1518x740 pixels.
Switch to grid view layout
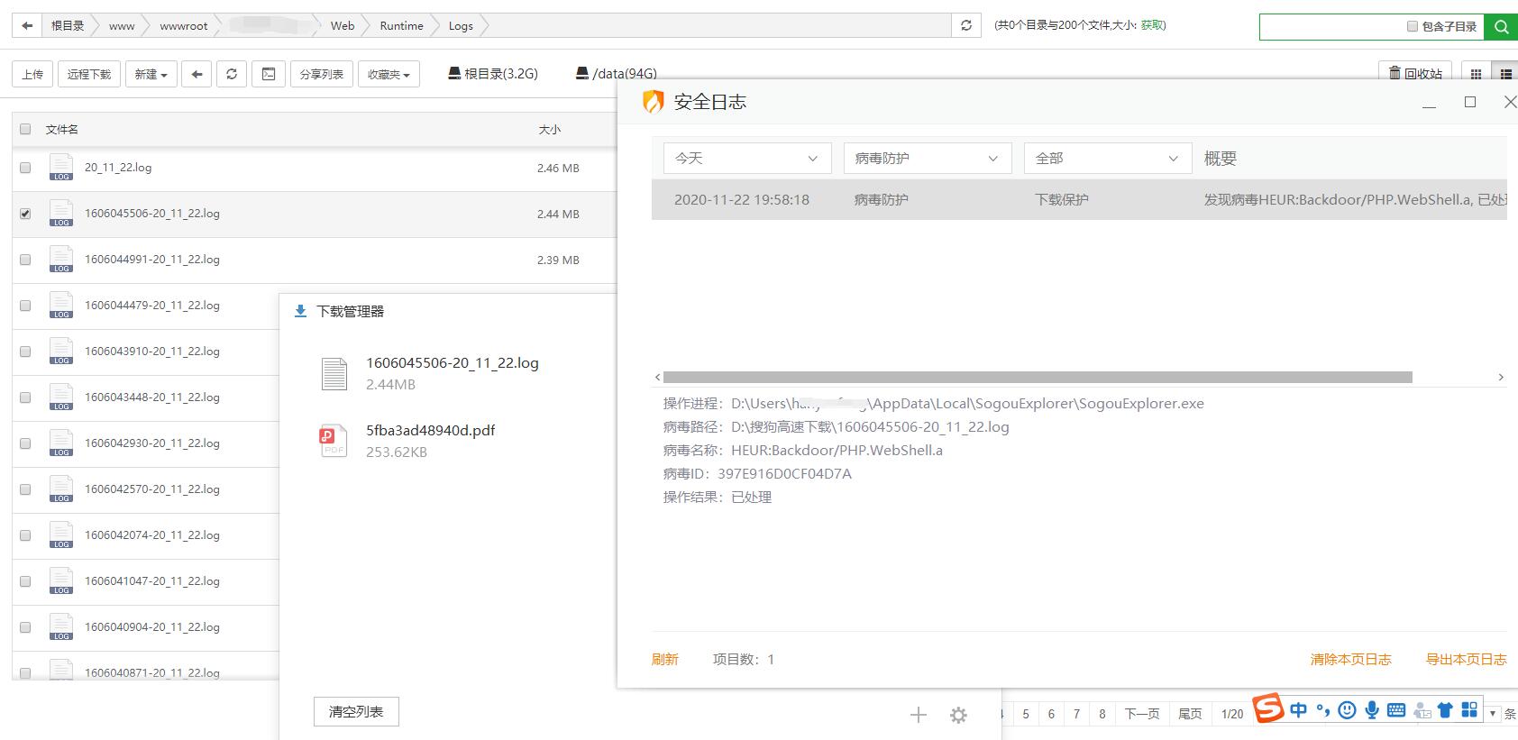1476,74
